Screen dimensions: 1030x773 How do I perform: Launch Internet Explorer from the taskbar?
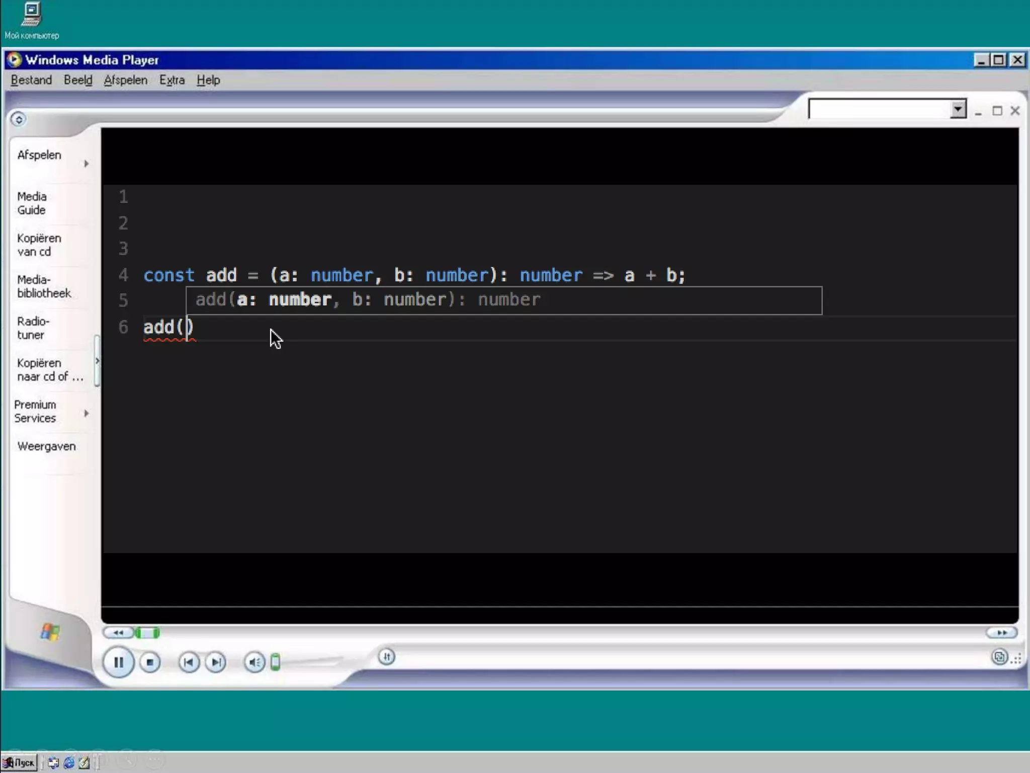pos(69,763)
